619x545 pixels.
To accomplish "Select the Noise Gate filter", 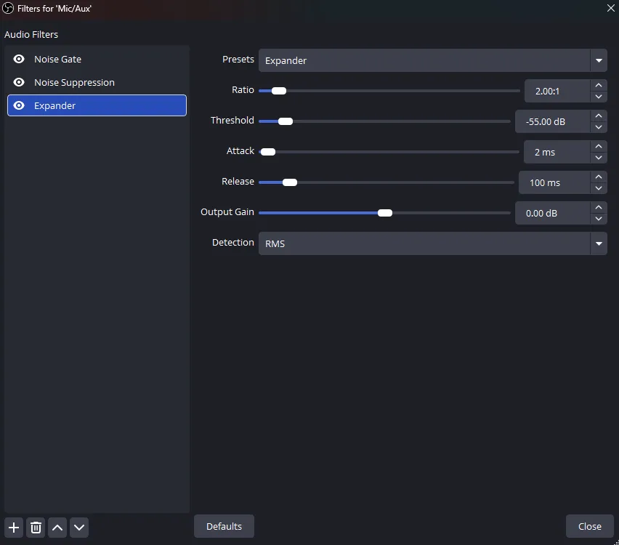I will 58,60.
